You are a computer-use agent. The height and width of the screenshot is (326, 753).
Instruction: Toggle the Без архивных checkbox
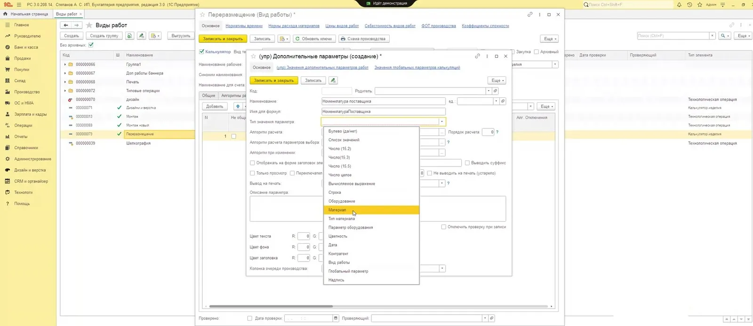tap(91, 45)
